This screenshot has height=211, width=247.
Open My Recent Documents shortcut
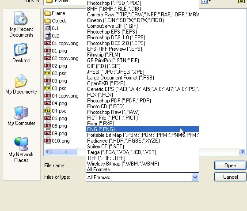[21, 24]
